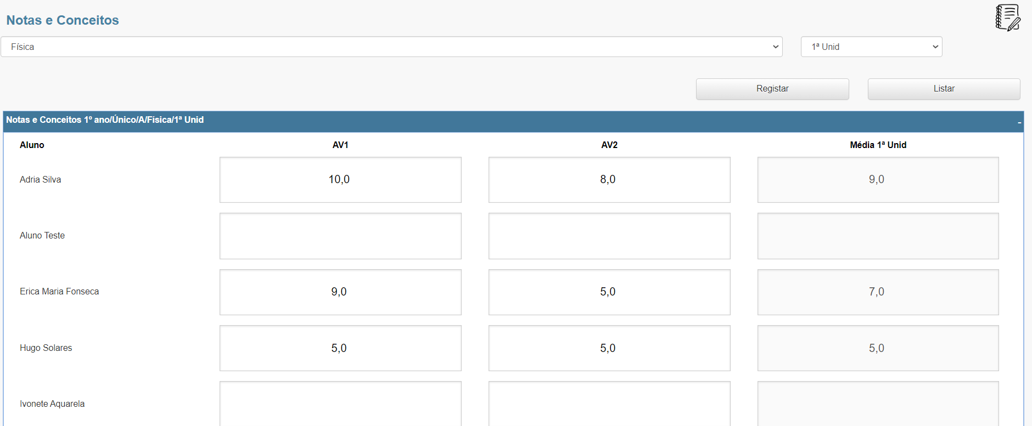This screenshot has width=1032, height=426.
Task: Edit Erica Maria Fonseca's AV1 grade
Action: click(x=340, y=292)
